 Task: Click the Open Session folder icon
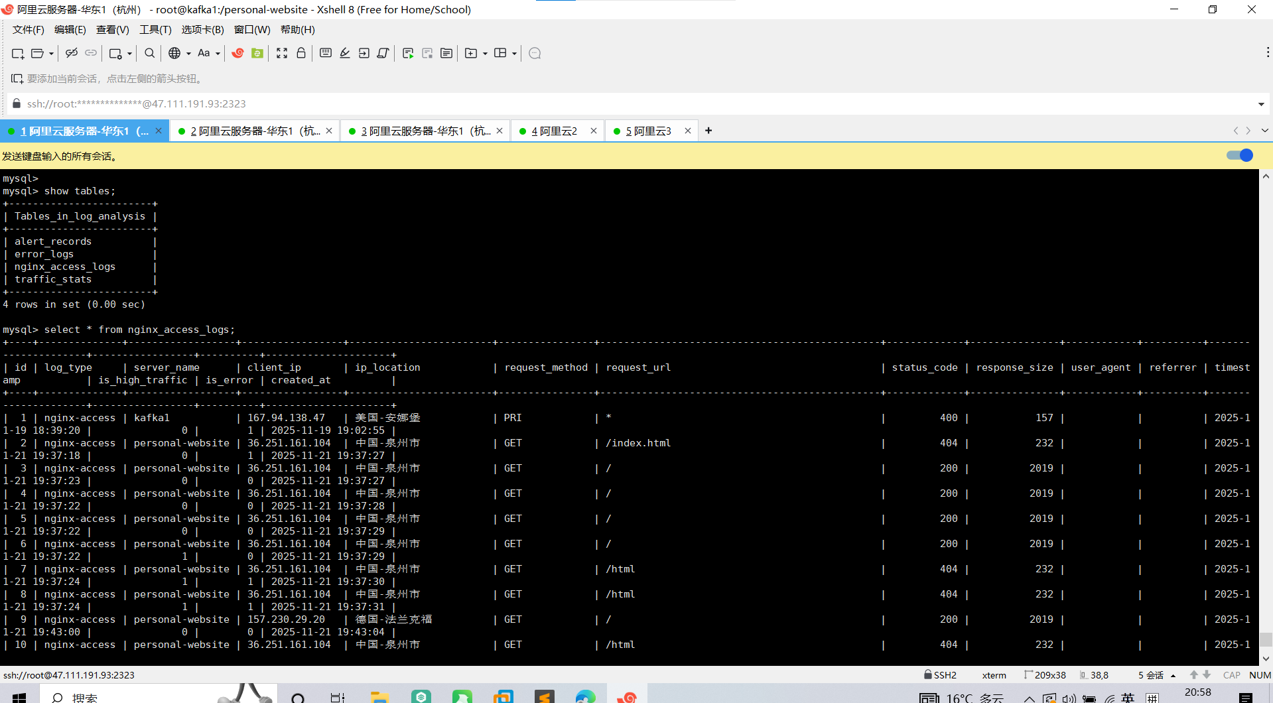[x=38, y=53]
